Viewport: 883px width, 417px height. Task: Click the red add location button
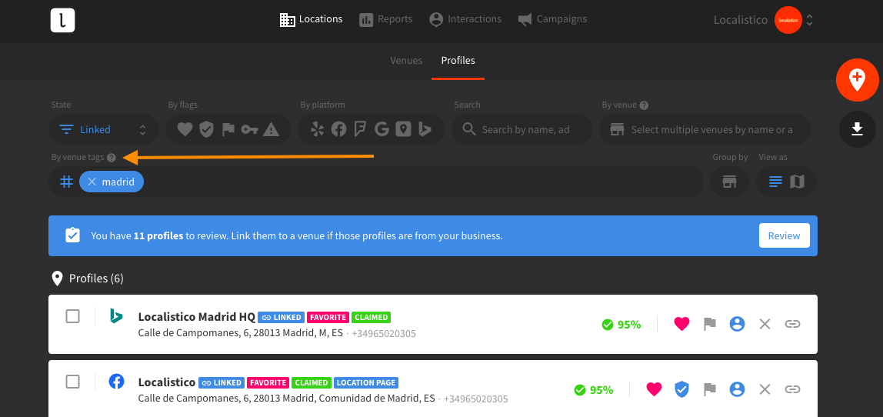(x=857, y=80)
